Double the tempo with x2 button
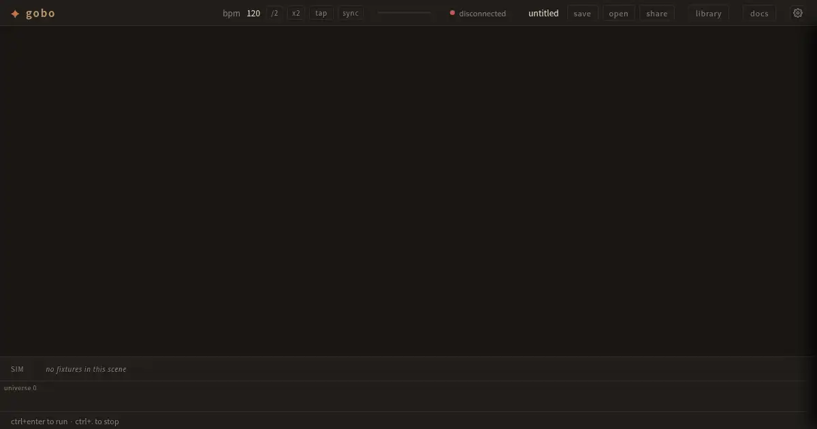The width and height of the screenshot is (817, 429). click(295, 13)
